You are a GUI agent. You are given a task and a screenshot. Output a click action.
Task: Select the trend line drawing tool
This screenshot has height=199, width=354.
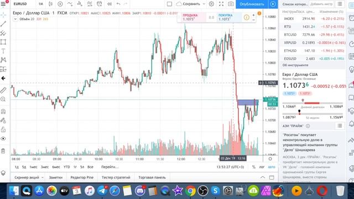3,24
